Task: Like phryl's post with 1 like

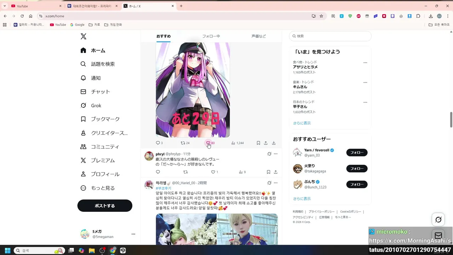Action: [x=214, y=172]
